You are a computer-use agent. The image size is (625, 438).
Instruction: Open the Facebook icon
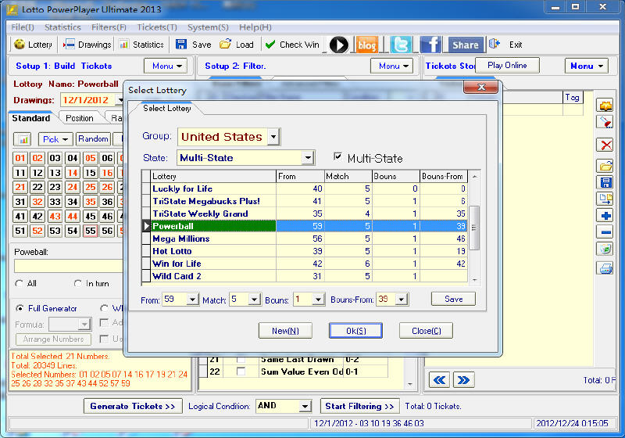coord(430,45)
